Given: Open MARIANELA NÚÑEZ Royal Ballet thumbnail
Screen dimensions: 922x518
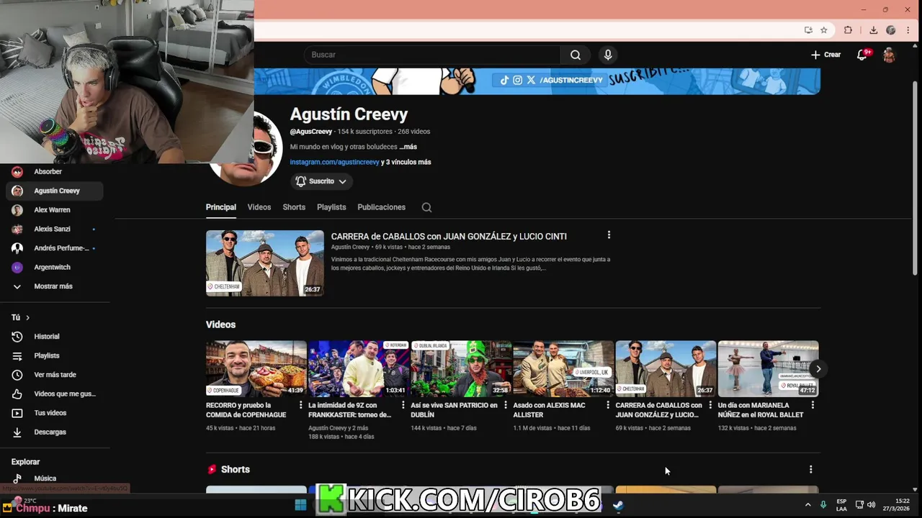Looking at the screenshot, I should 768,368.
